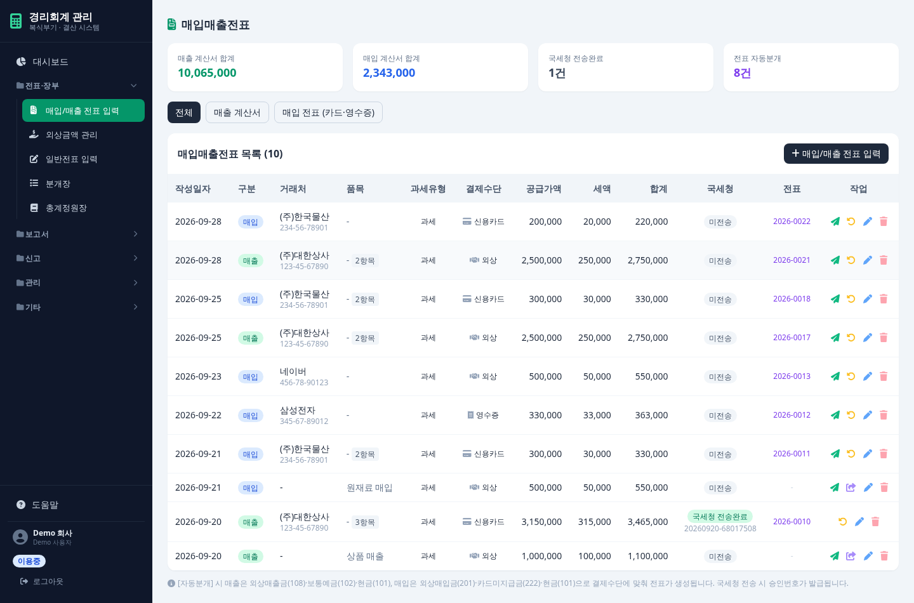Expand the 관리 section
The width and height of the screenshot is (914, 603).
(76, 282)
